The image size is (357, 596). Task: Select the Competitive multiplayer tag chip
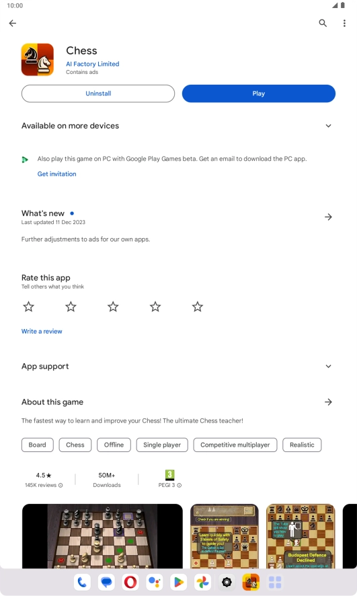(235, 445)
